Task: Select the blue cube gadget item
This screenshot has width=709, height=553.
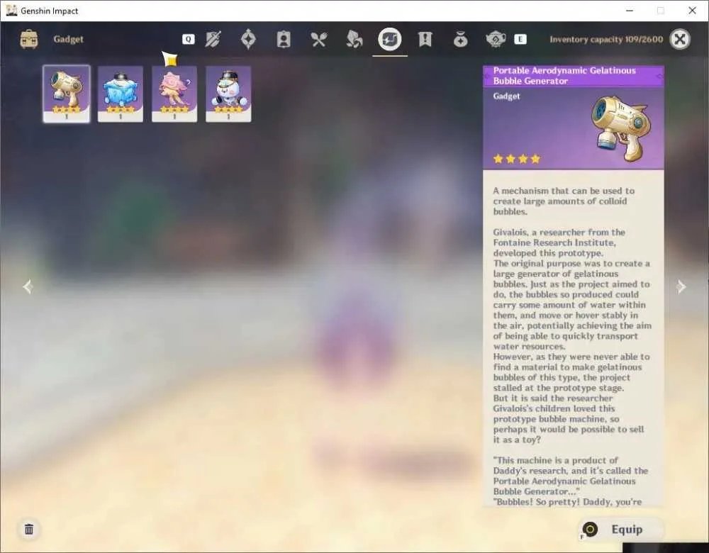Action: tap(121, 94)
